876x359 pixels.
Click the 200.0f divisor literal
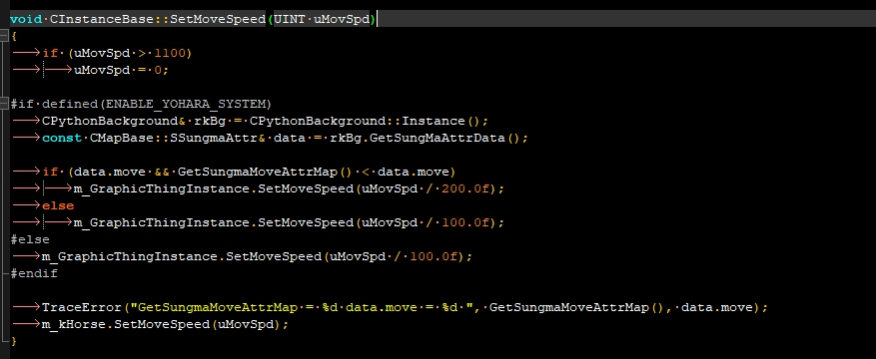[x=464, y=189]
